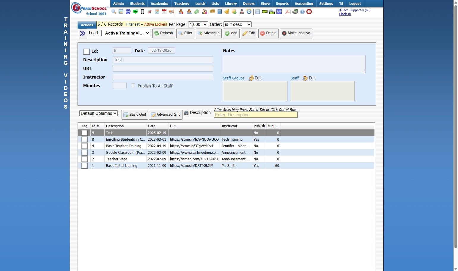Open the Teachers menu
Viewport: 458px width, 271px height.
click(182, 4)
